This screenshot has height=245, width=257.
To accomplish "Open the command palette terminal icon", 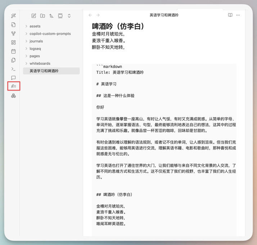I will pyautogui.click(x=13, y=69).
